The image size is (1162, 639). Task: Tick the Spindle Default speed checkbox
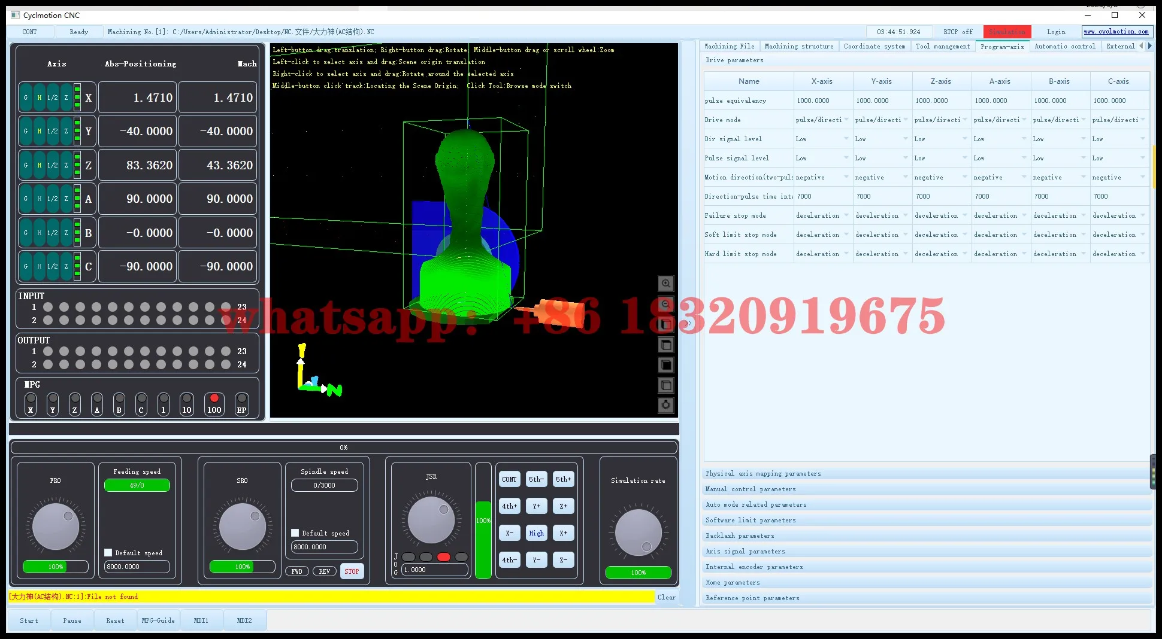pyautogui.click(x=295, y=533)
